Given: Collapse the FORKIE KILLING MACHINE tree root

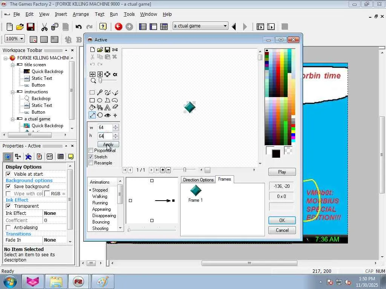Looking at the screenshot, I should click(5, 58).
